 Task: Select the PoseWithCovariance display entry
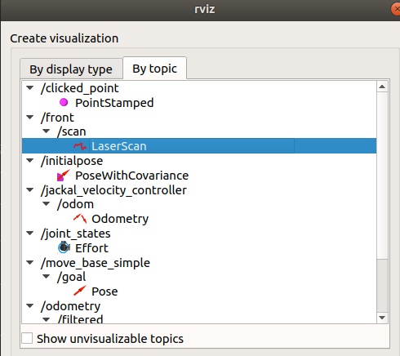point(131,176)
